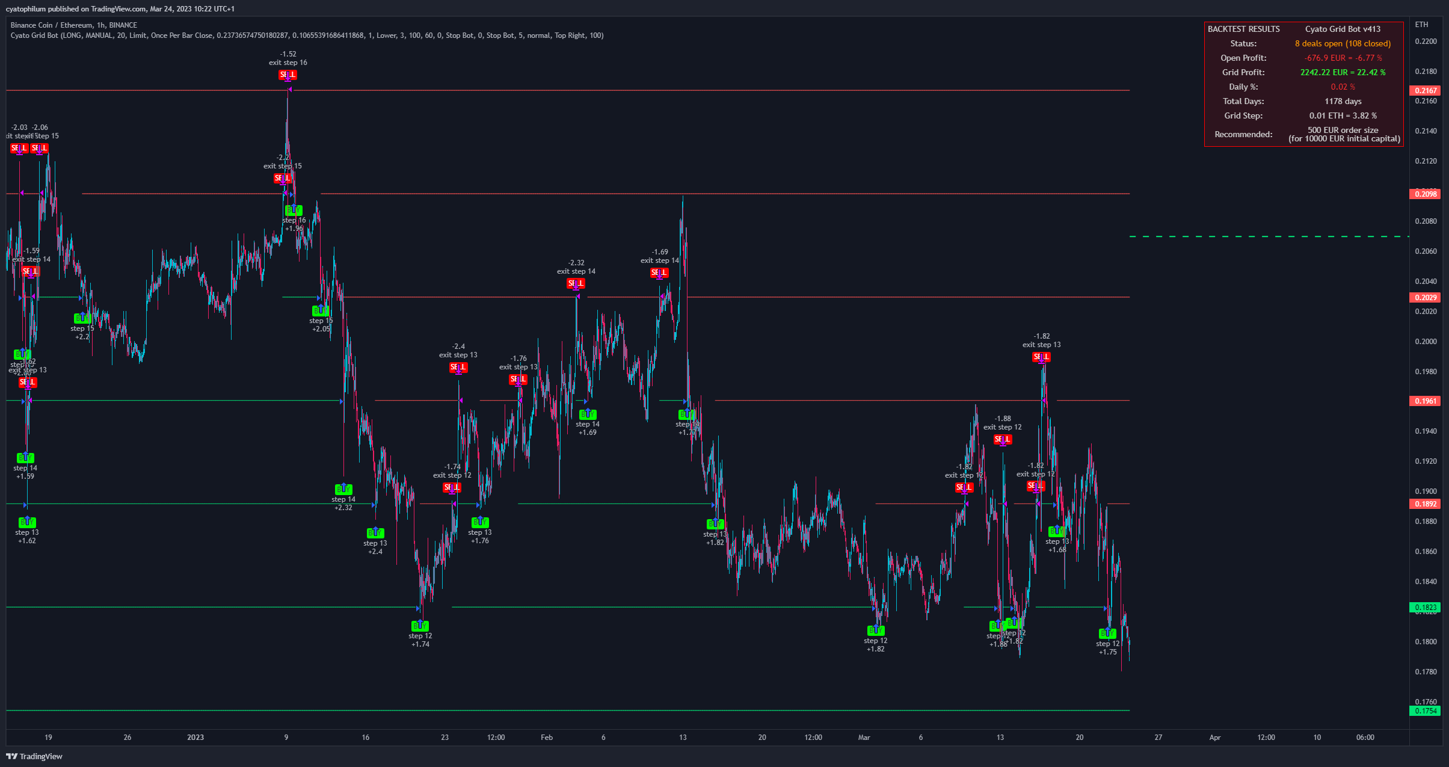Select the BUY marker labeled step 12 +1.74
1449x767 pixels.
420,626
